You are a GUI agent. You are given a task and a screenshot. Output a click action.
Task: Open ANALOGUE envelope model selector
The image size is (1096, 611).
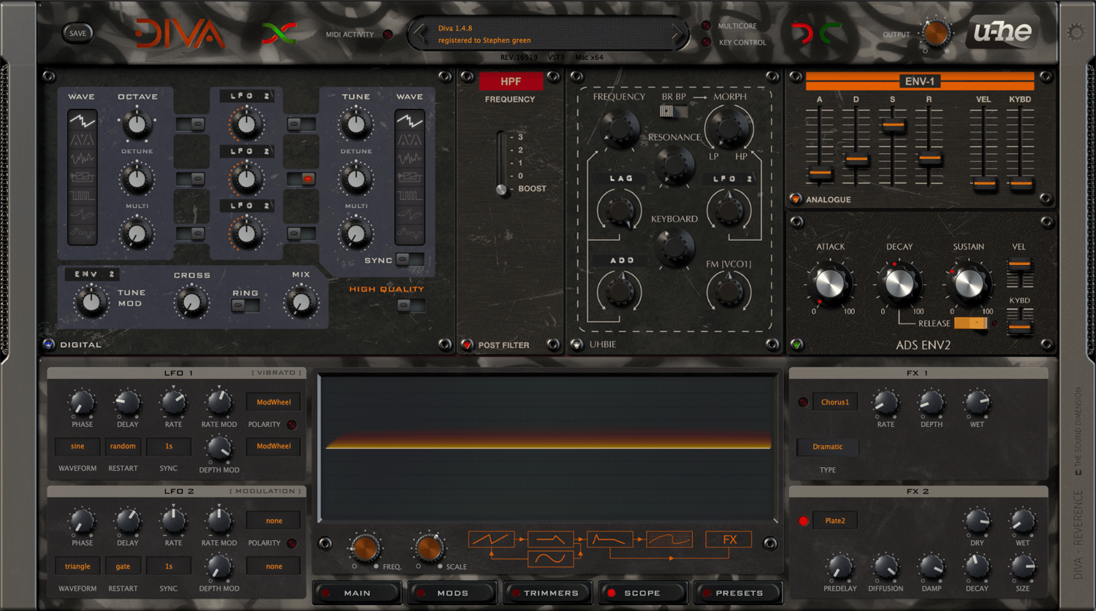796,199
